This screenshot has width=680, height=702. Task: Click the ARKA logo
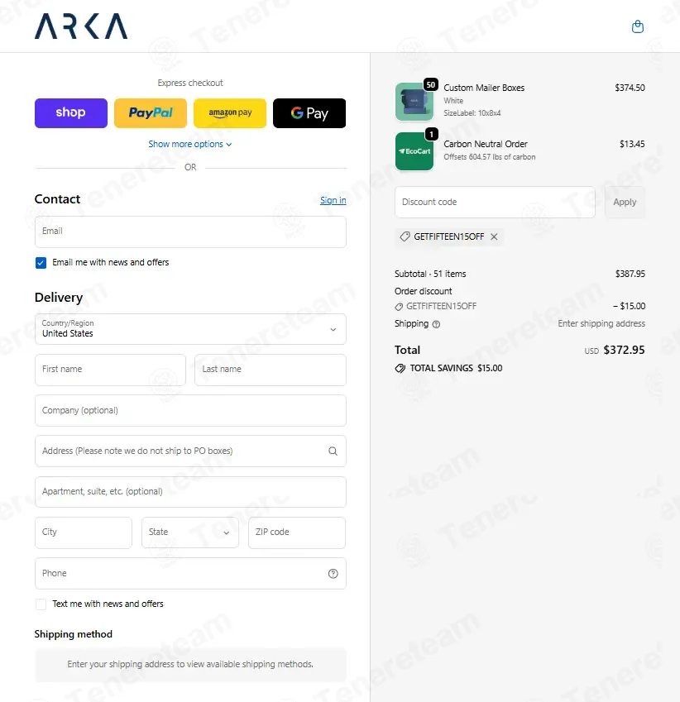point(81,26)
